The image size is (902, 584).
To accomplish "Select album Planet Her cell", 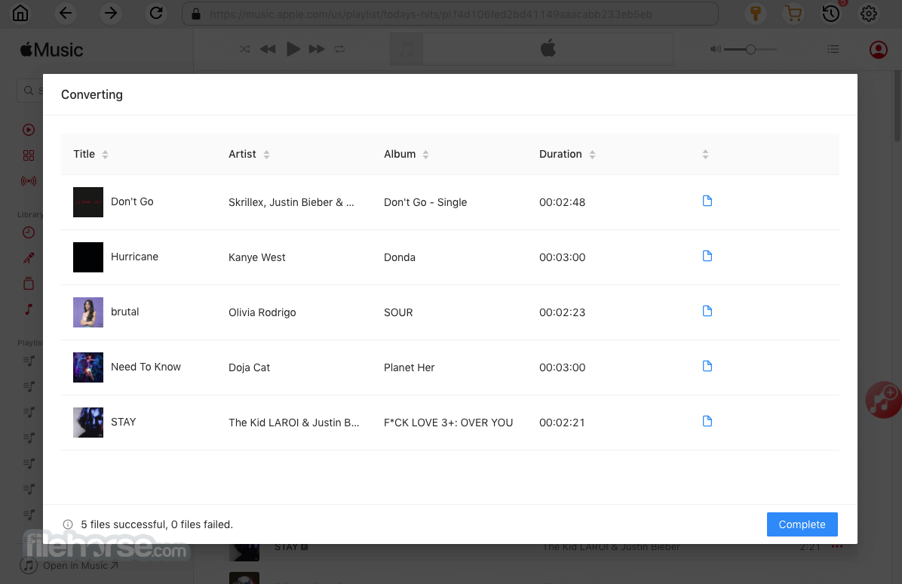I will coord(409,367).
